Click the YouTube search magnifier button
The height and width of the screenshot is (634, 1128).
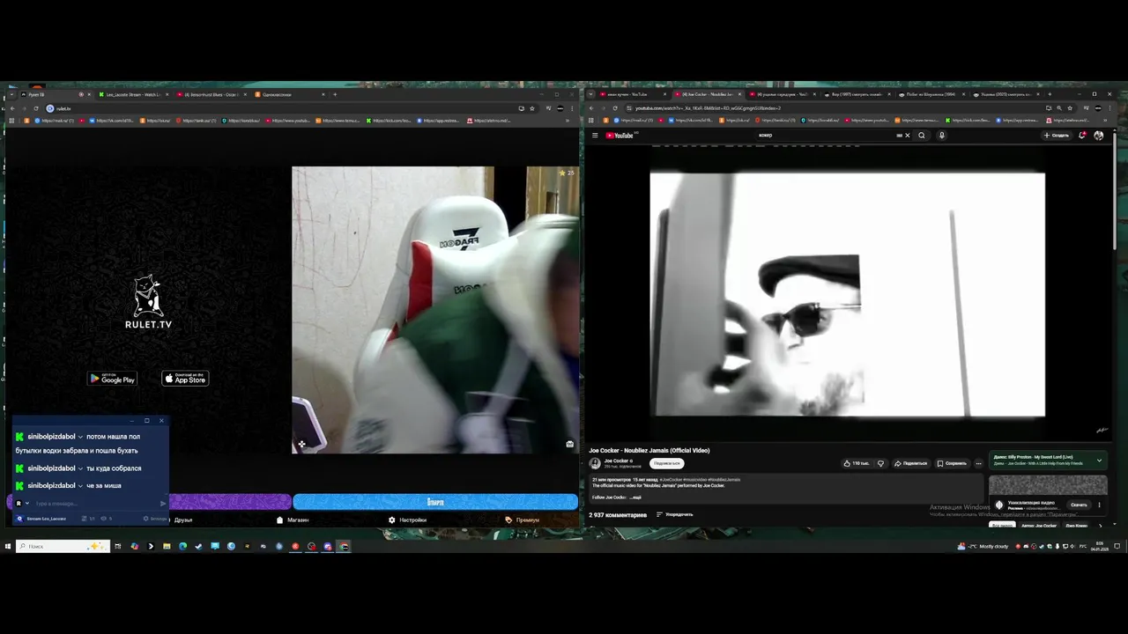click(922, 136)
